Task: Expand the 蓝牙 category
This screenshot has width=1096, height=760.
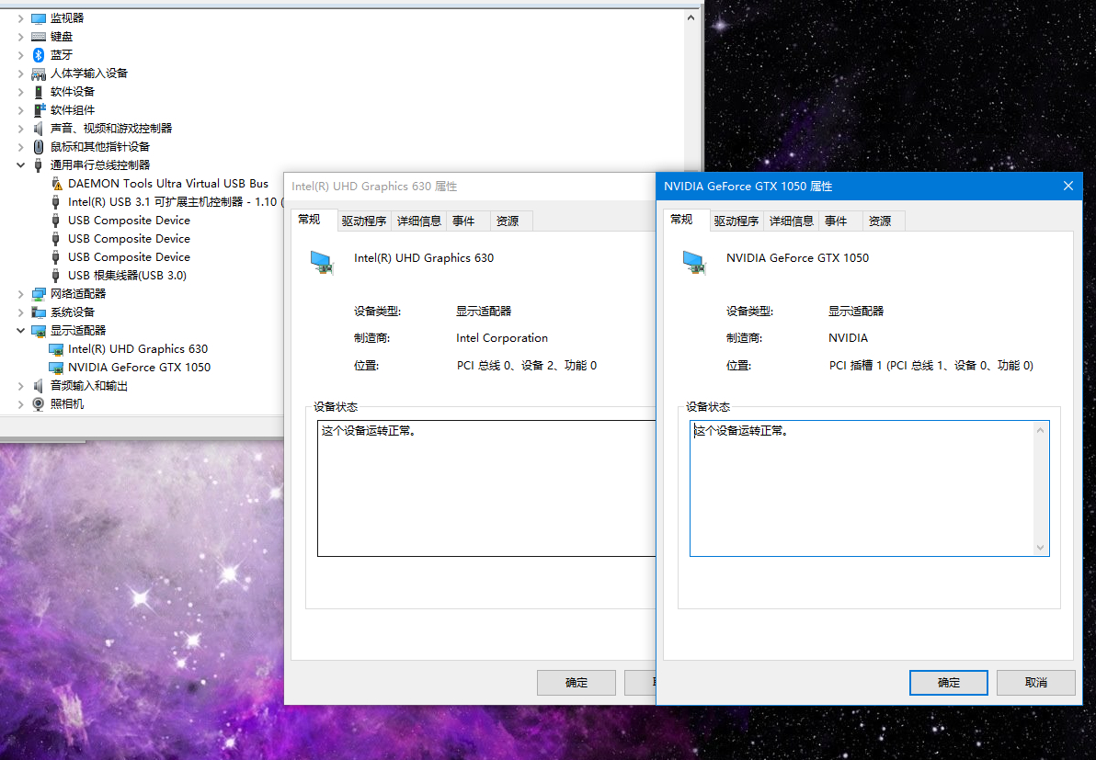Action: click(x=20, y=54)
